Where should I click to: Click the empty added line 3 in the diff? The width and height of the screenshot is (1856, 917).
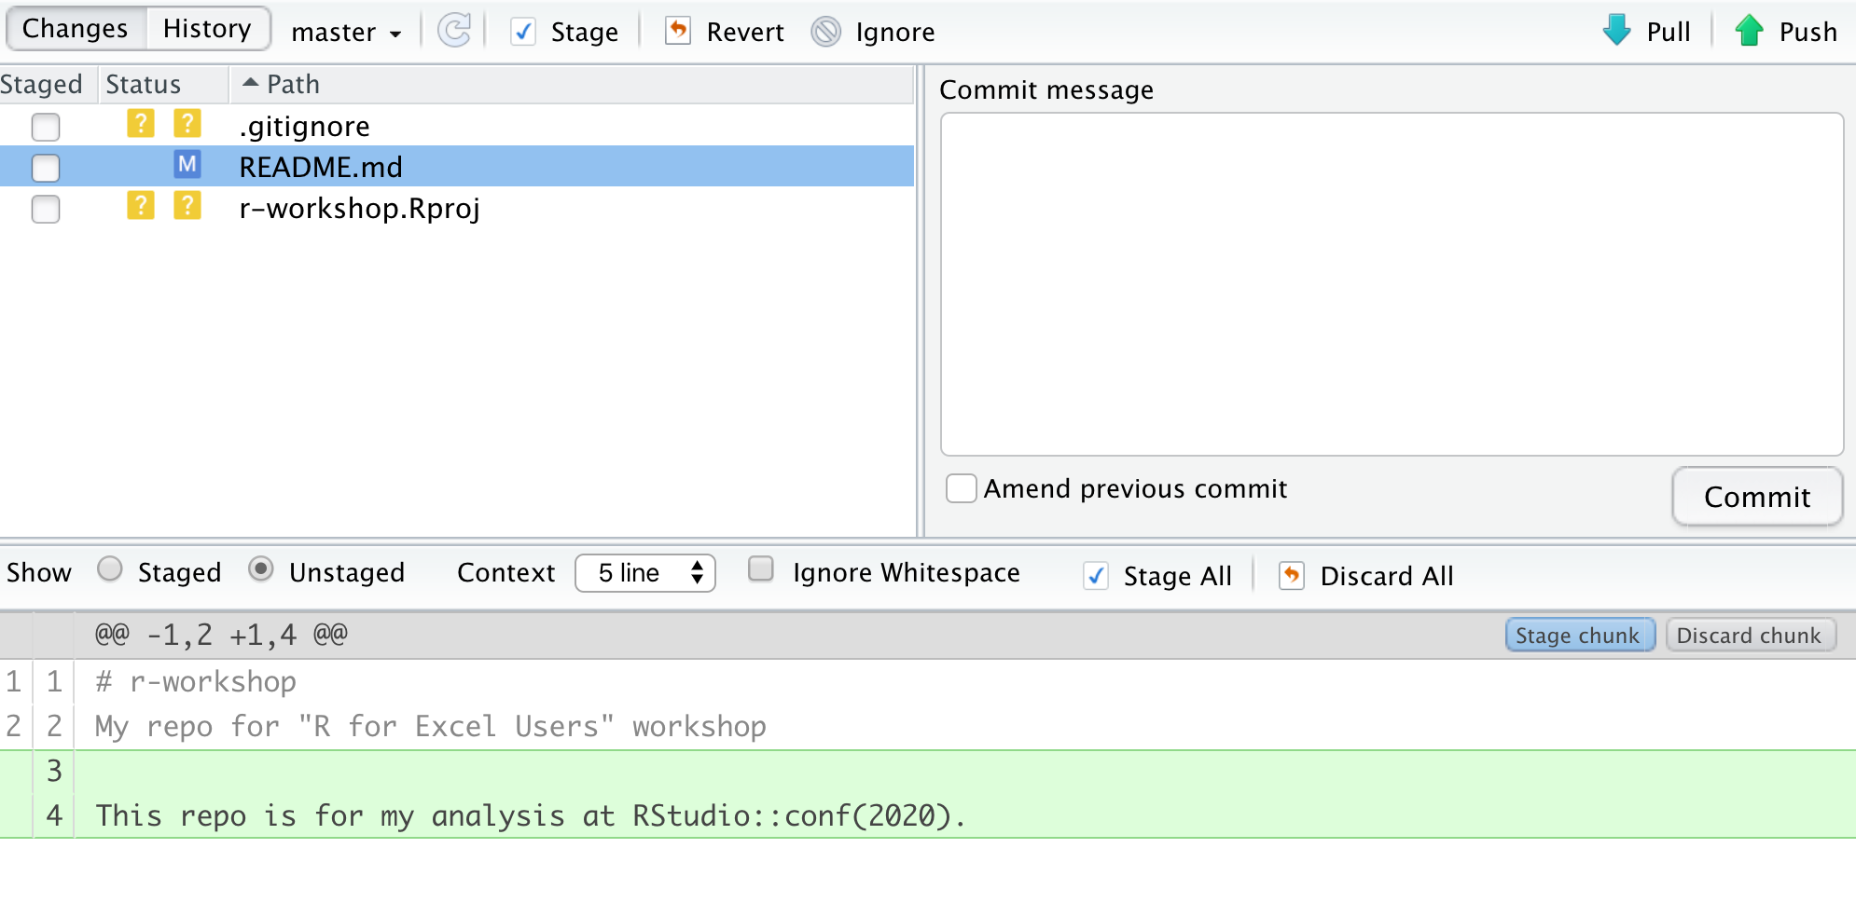(x=928, y=771)
